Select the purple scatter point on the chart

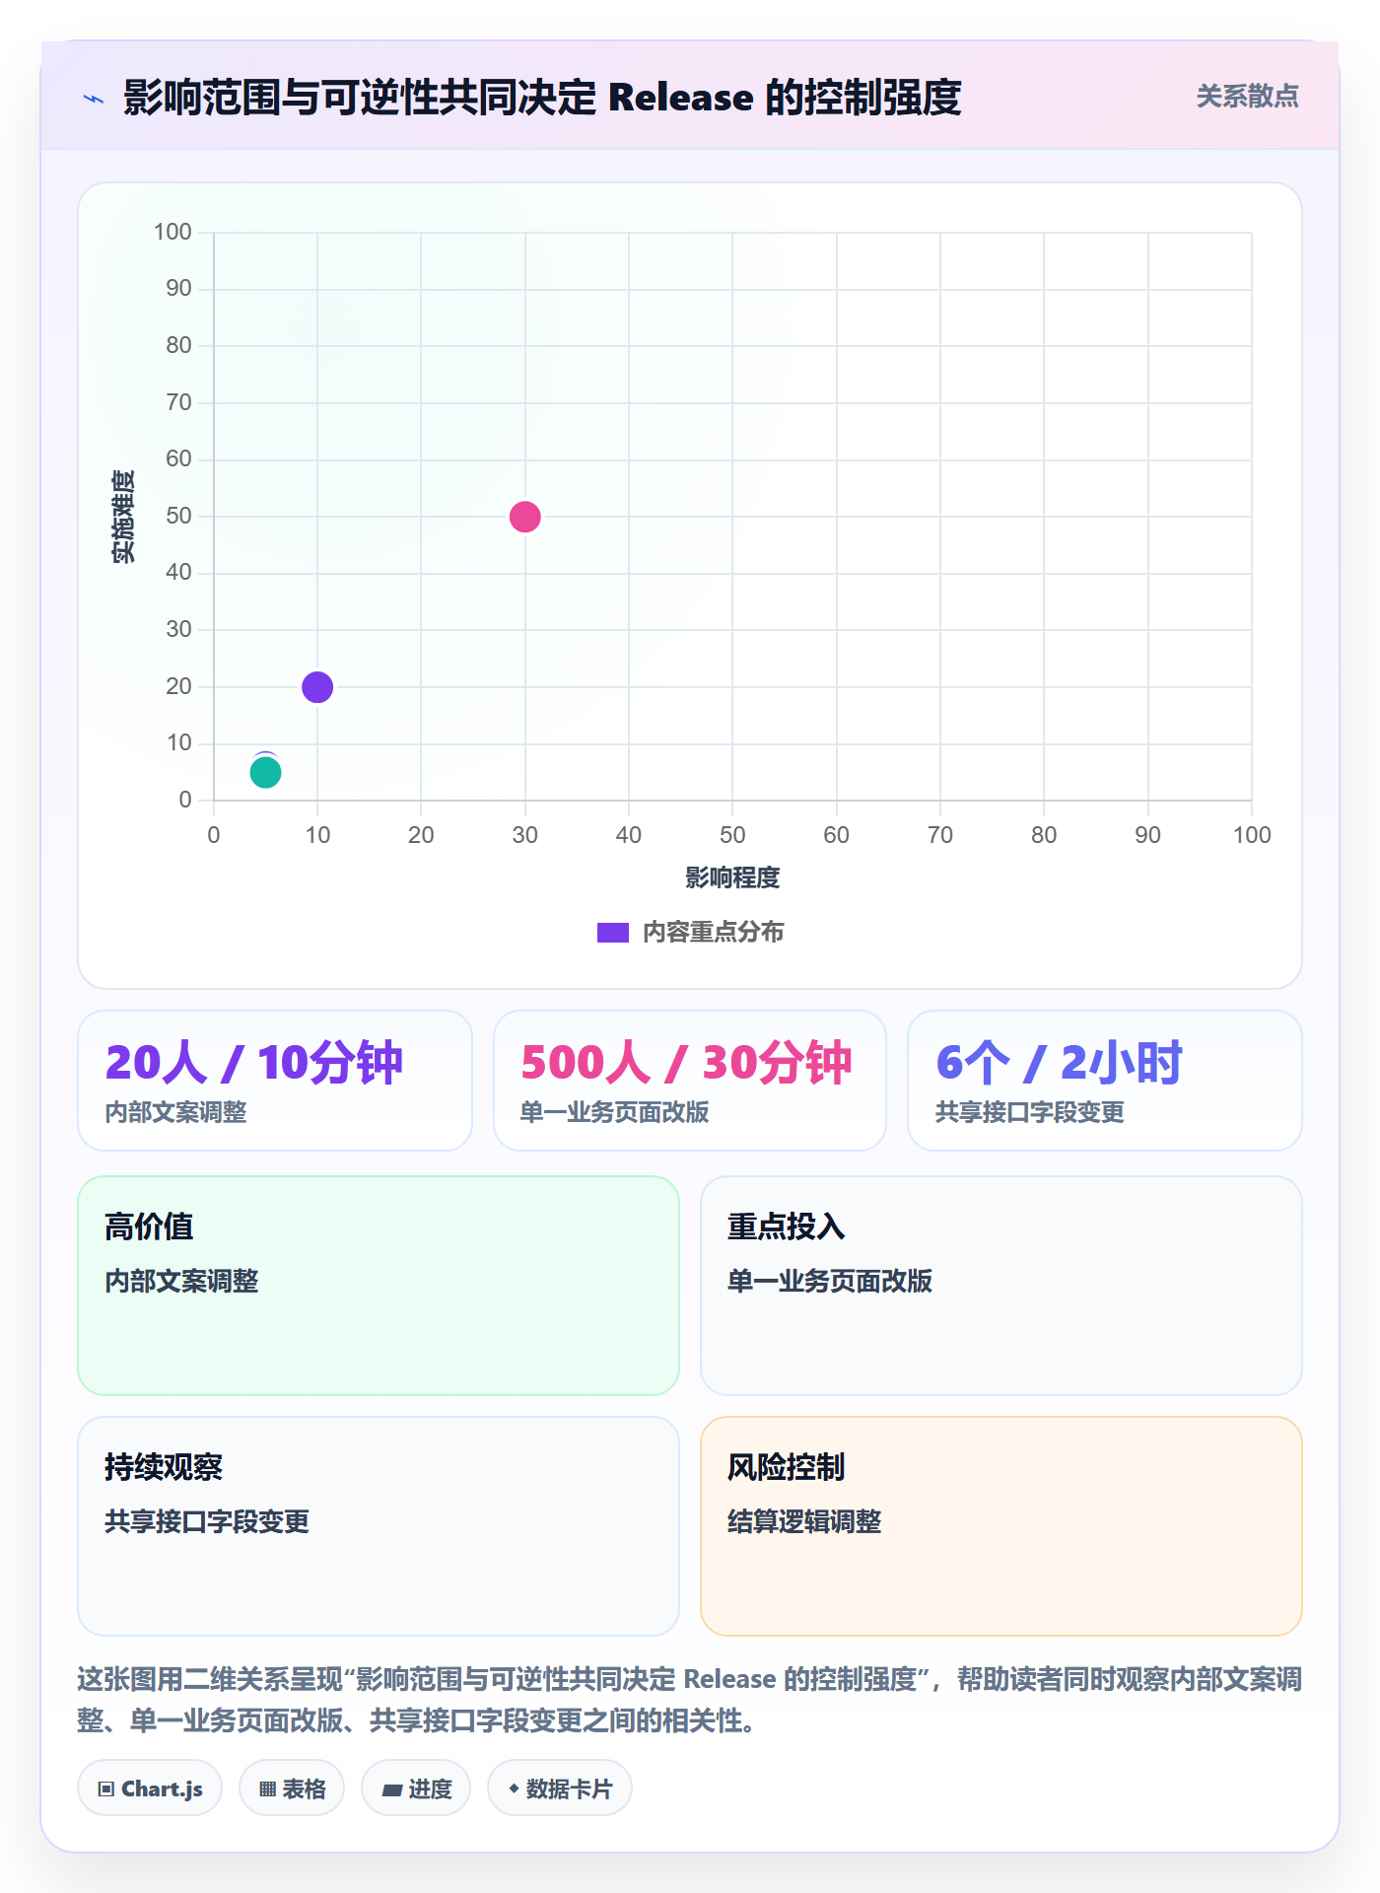point(317,687)
